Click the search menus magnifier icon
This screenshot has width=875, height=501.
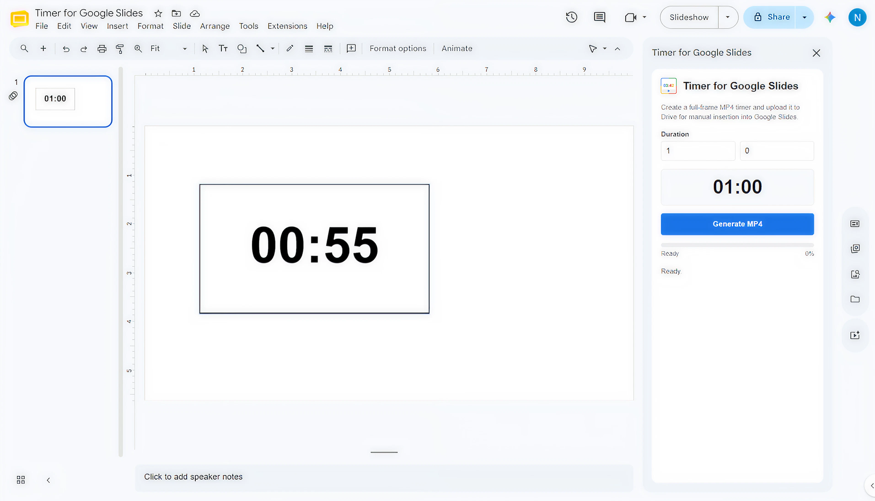coord(24,48)
